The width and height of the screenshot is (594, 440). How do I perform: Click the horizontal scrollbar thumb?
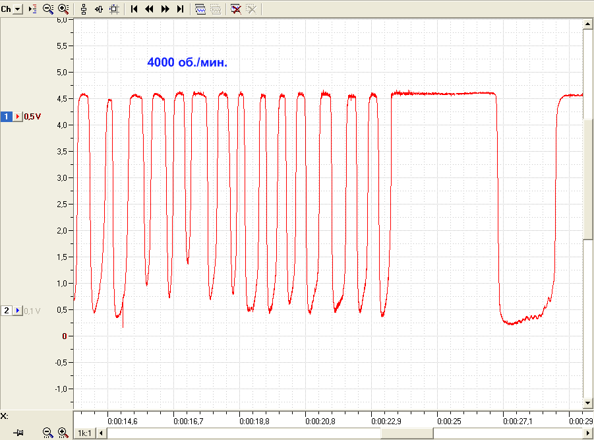click(407, 433)
